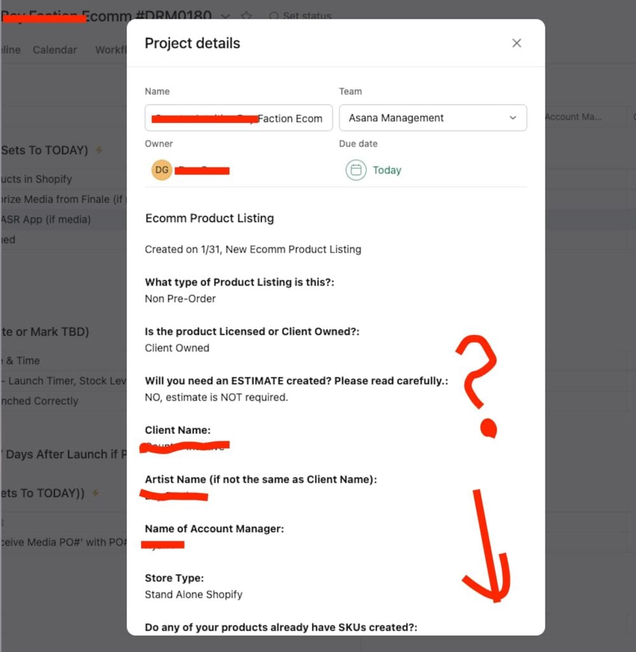The height and width of the screenshot is (652, 636).
Task: Click inside the project Name input field
Action: (238, 118)
